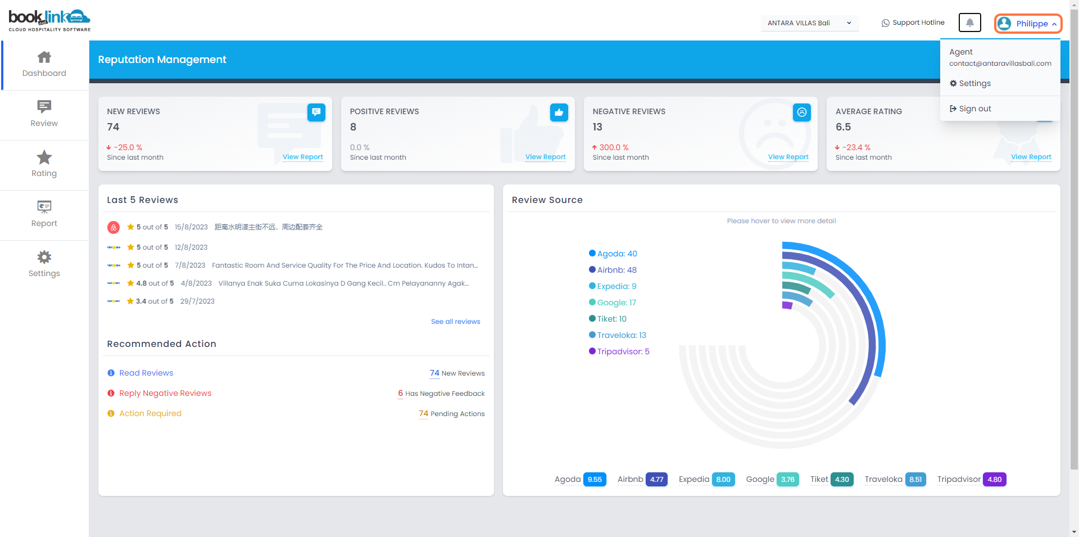Image resolution: width=1079 pixels, height=537 pixels.
Task: Open Reply Negative Reviews action
Action: [165, 393]
